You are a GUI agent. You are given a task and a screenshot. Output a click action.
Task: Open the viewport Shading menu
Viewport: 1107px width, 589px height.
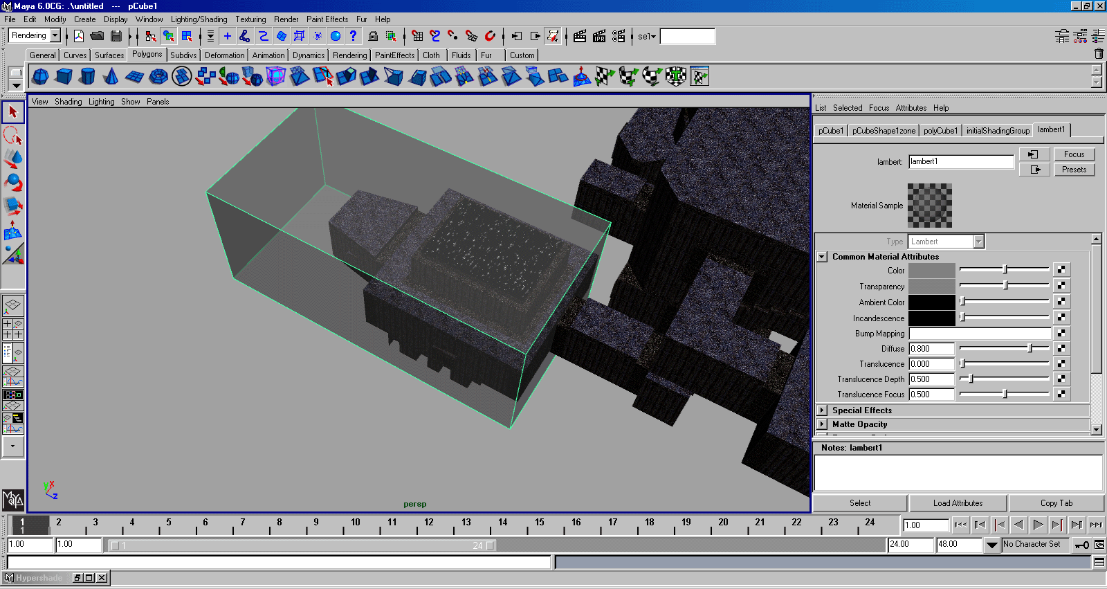pos(68,102)
